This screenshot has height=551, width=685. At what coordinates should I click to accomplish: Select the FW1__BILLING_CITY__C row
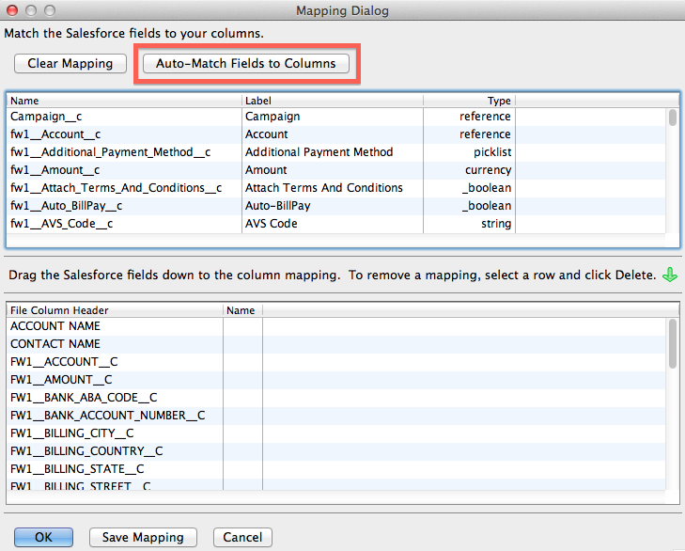coord(336,433)
